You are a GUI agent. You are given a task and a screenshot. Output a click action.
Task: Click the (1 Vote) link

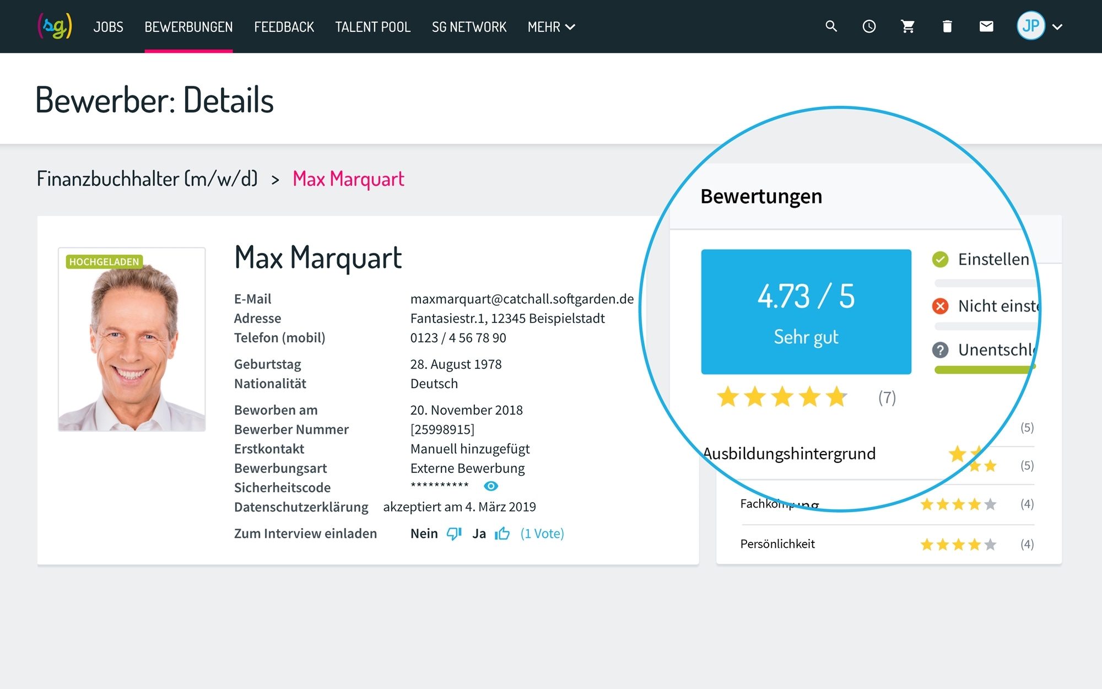[x=542, y=534]
